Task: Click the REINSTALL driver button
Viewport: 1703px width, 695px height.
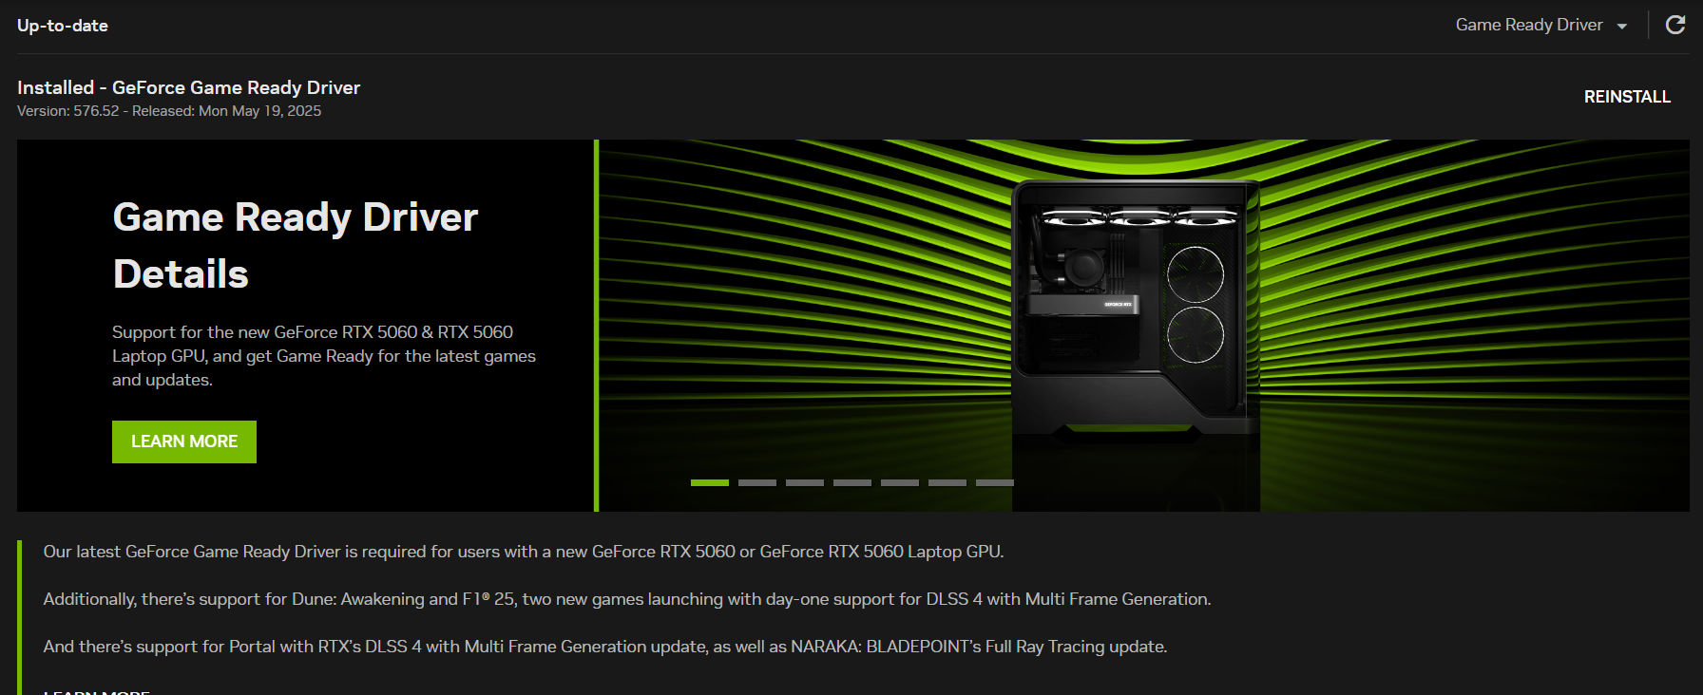Action: 1627,97
